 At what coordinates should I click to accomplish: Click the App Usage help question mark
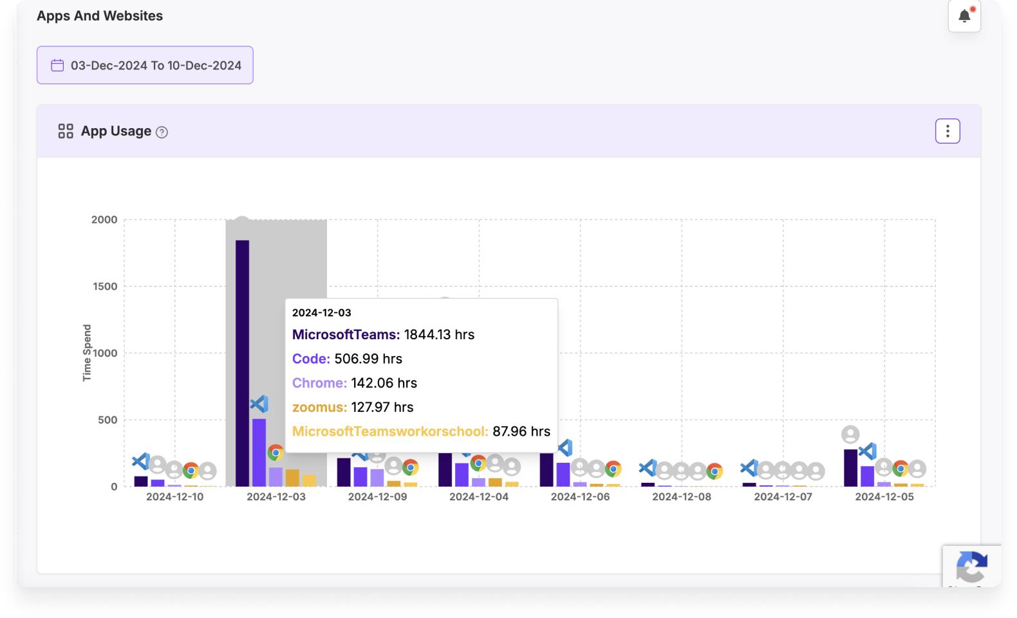tap(162, 133)
